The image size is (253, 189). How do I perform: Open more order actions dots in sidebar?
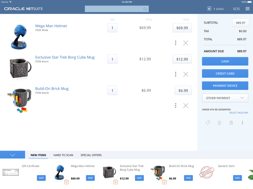(242, 123)
